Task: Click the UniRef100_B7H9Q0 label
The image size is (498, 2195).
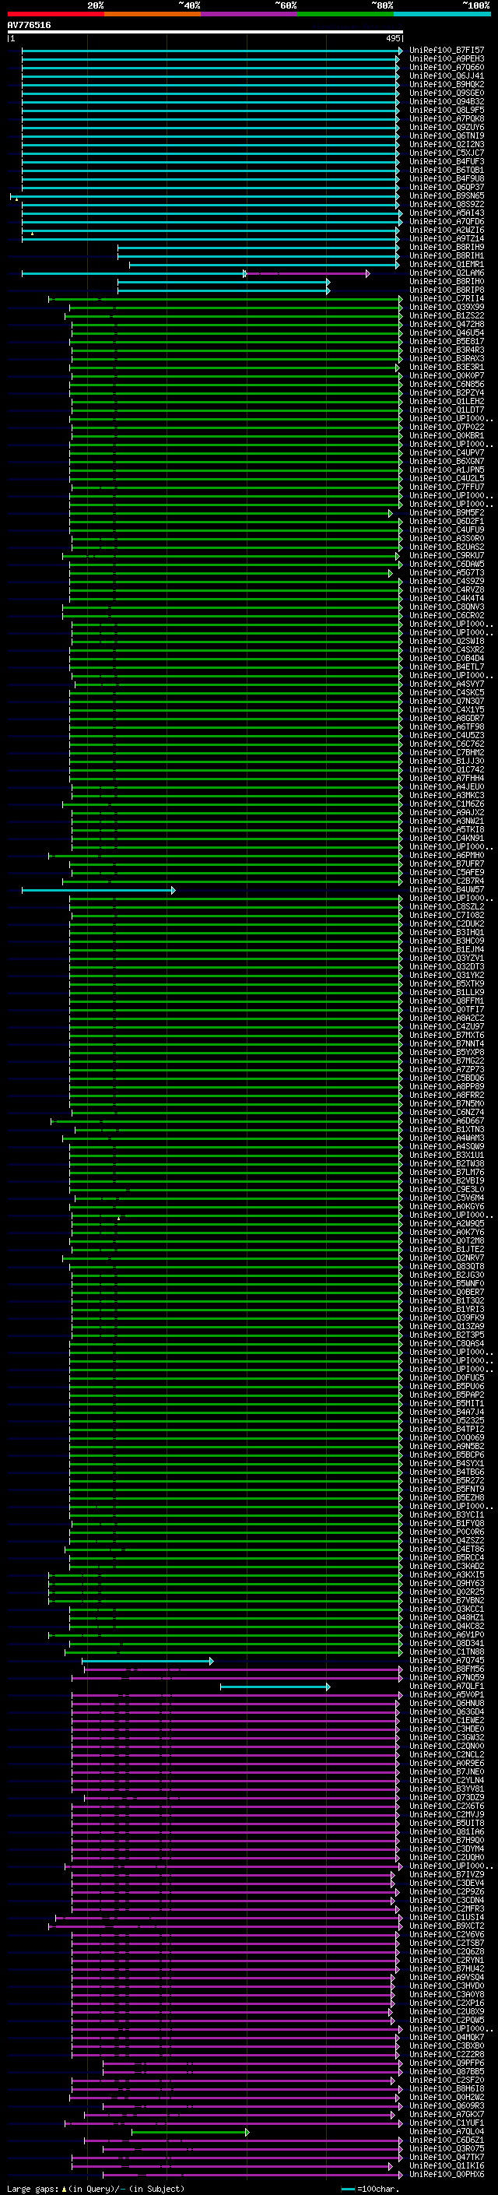Action: pyautogui.click(x=446, y=1841)
